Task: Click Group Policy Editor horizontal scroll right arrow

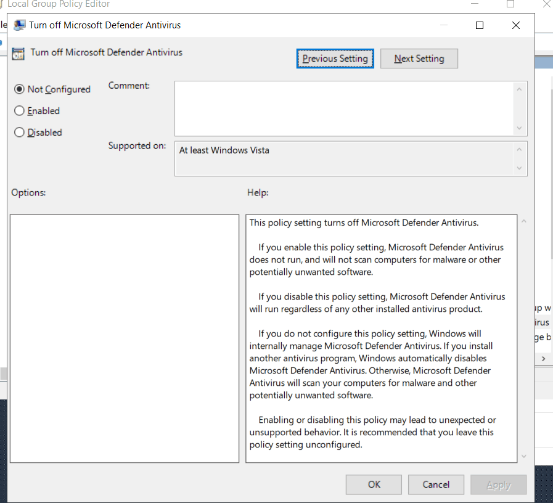Action: [x=544, y=359]
